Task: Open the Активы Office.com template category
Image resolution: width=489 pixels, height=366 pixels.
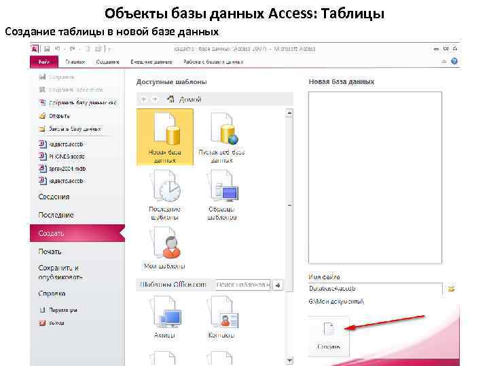Action: [x=164, y=317]
